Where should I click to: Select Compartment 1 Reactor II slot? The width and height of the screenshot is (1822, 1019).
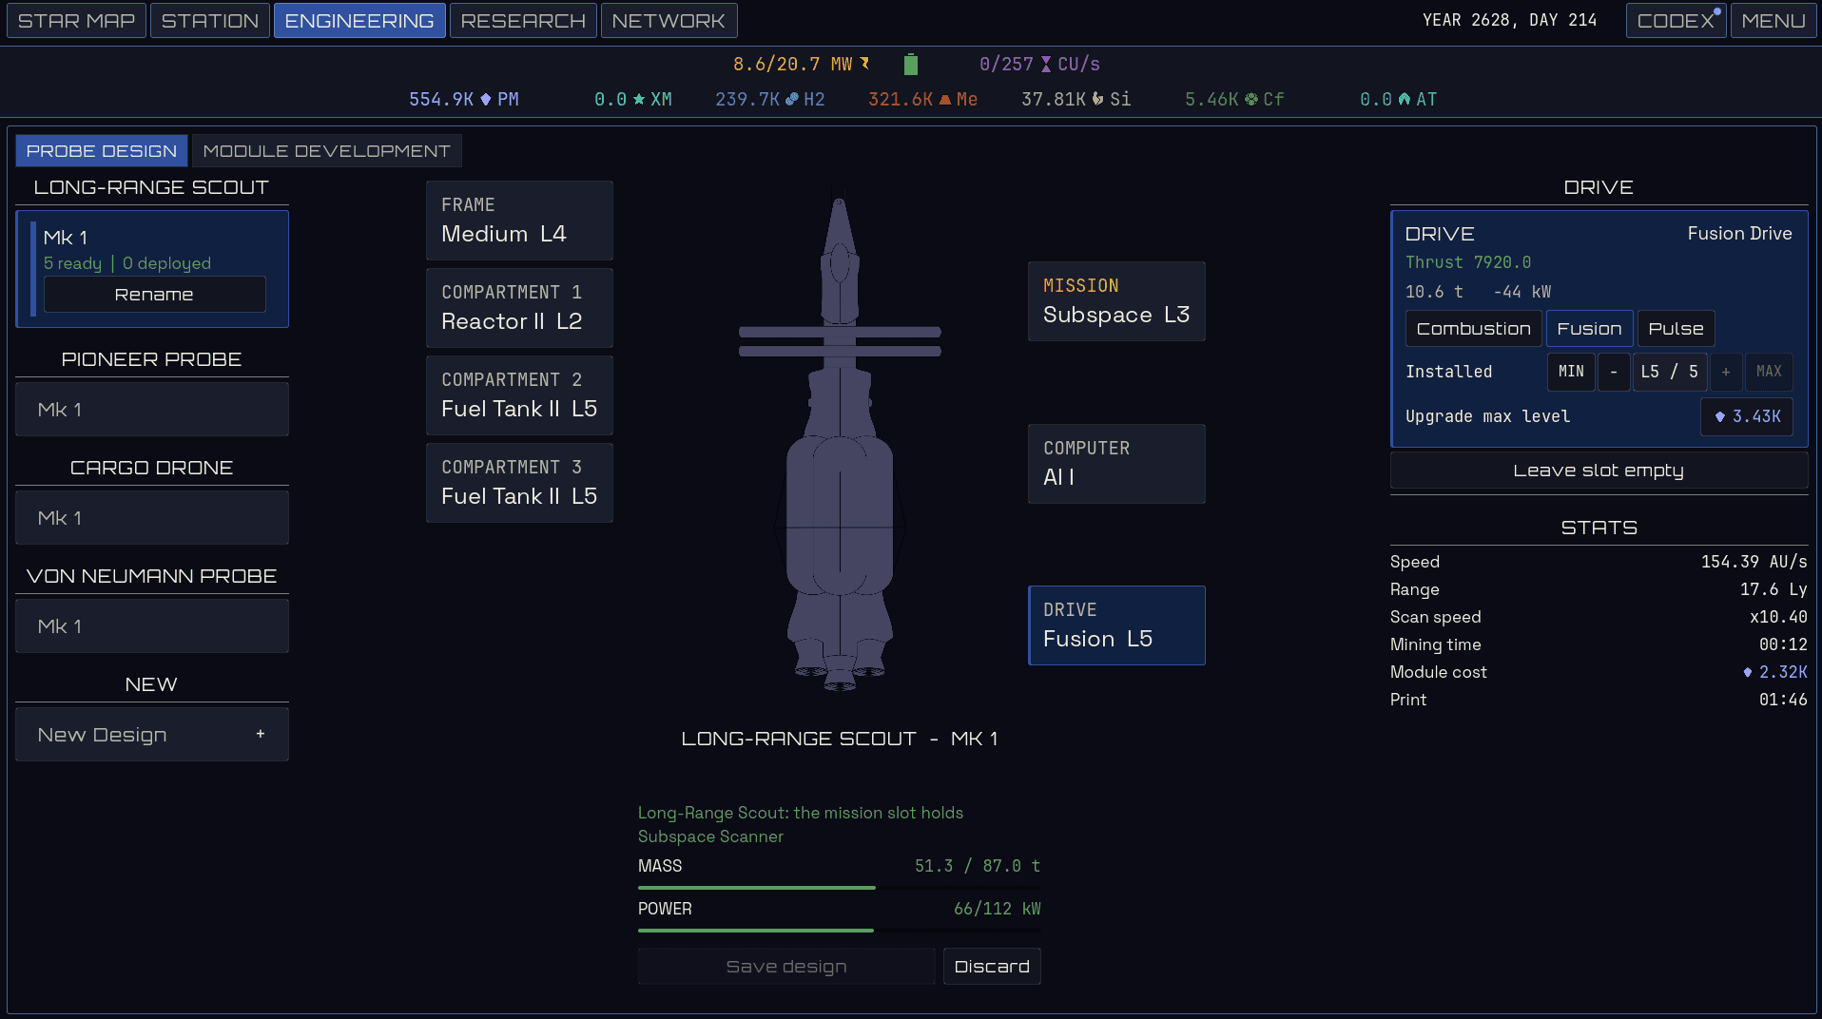519,308
